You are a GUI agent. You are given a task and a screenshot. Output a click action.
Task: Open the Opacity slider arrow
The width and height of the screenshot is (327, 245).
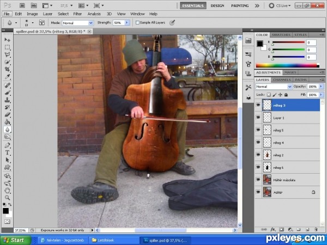click(321, 86)
